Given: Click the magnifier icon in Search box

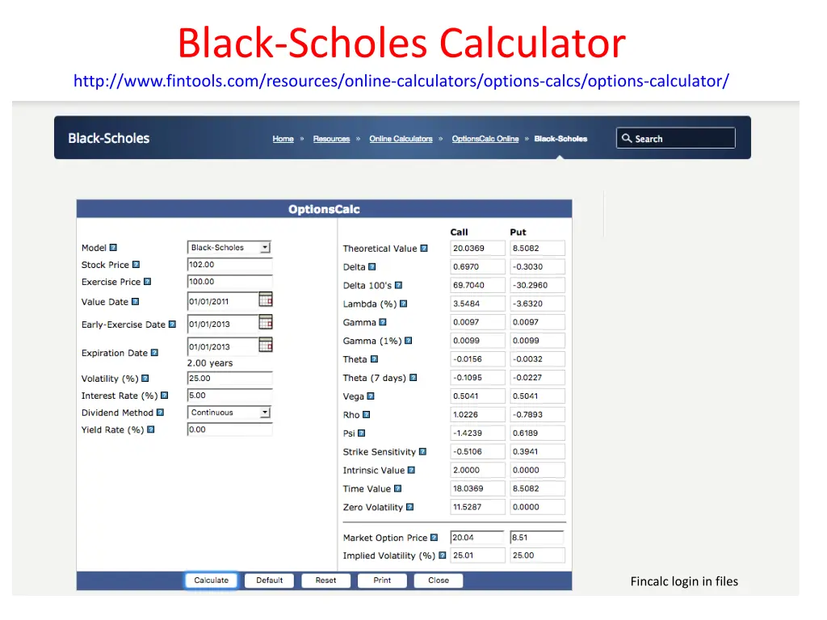Looking at the screenshot, I should pos(627,138).
